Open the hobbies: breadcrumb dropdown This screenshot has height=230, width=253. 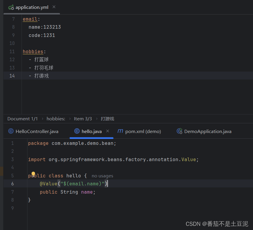(x=56, y=119)
